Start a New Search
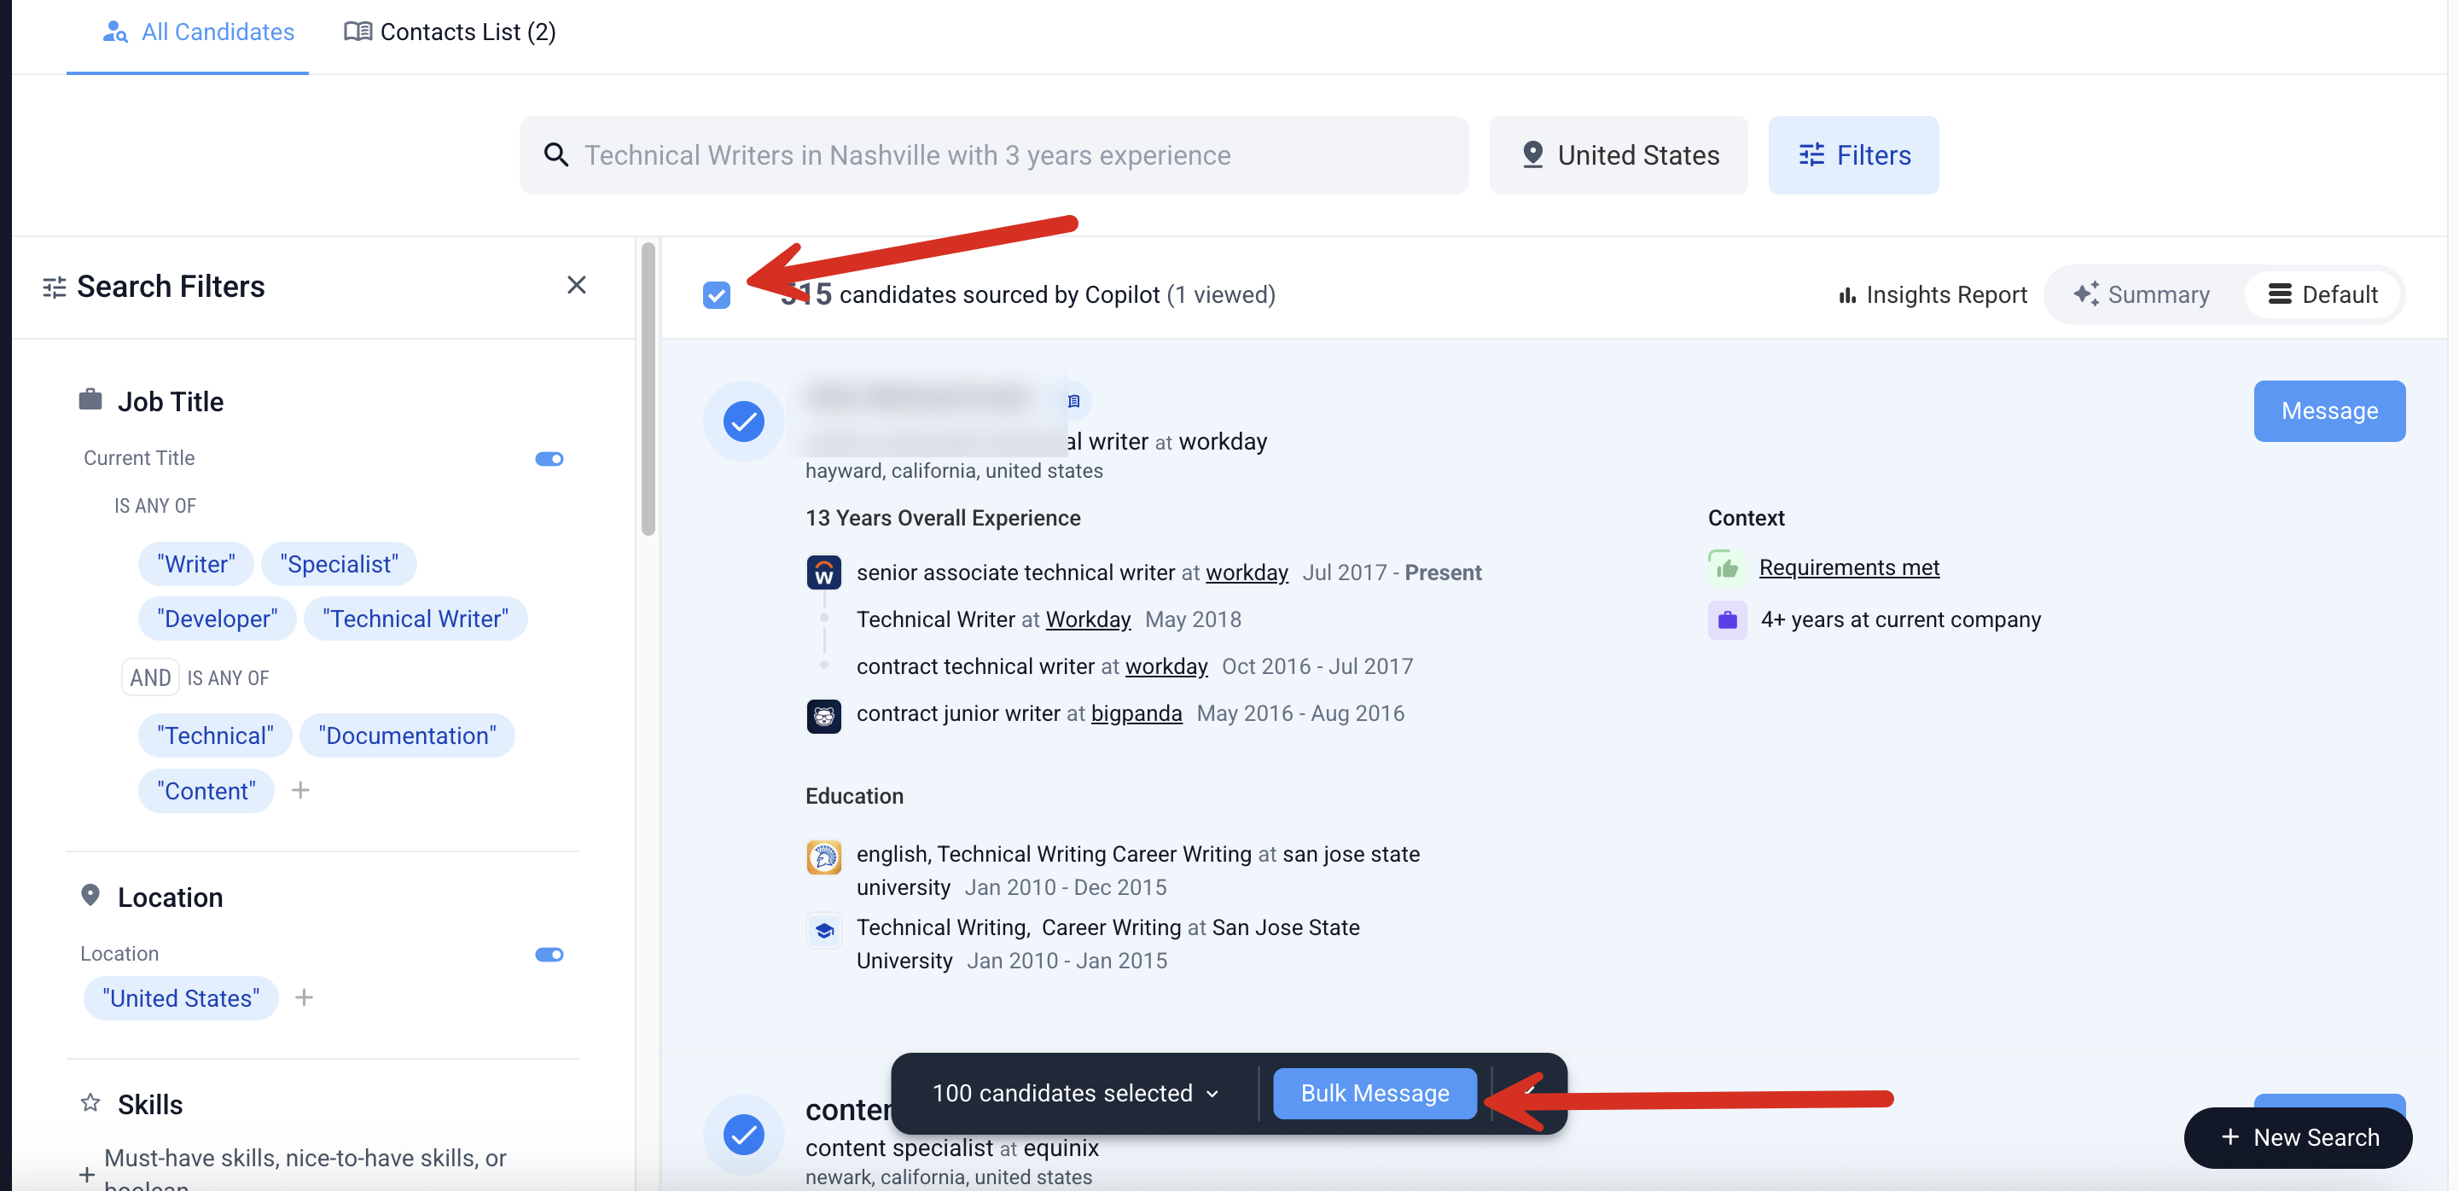Image resolution: width=2459 pixels, height=1191 pixels. pos(2297,1137)
